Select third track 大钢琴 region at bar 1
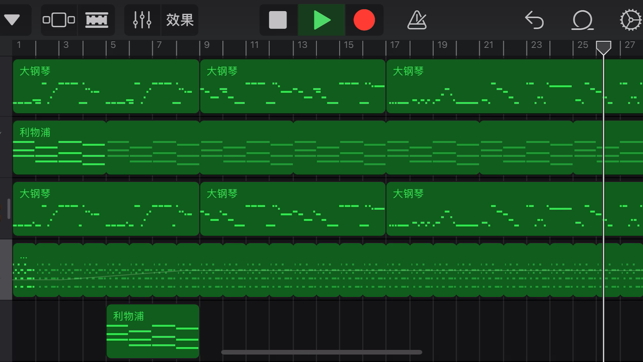 point(106,209)
